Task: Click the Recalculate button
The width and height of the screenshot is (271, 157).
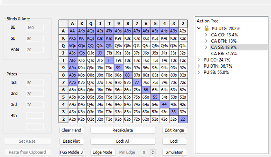Action: tap(123, 130)
